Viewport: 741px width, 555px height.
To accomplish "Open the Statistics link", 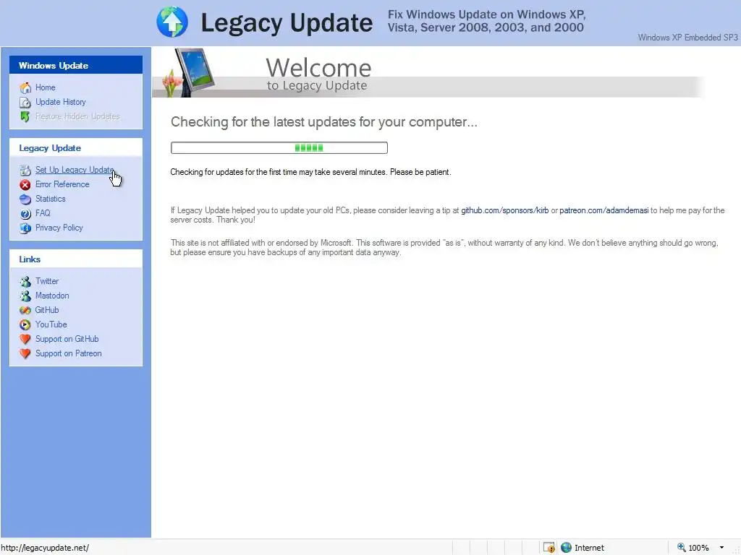I will pos(51,199).
